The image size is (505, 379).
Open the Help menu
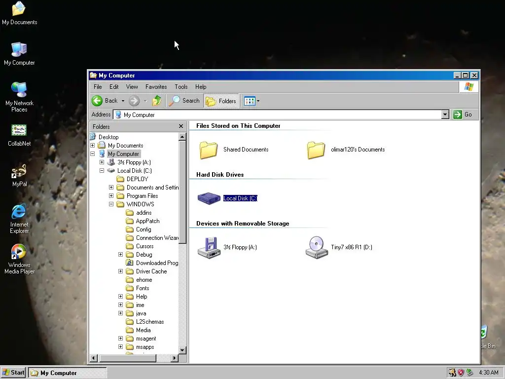click(201, 87)
